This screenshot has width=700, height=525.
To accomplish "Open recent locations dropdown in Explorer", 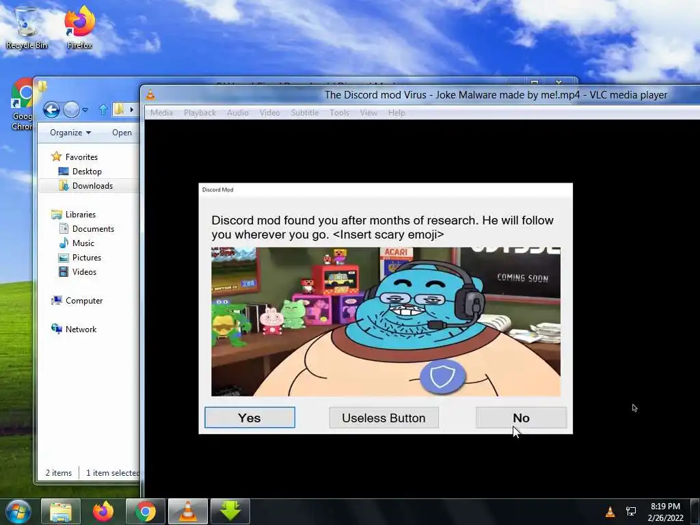I will [85, 109].
